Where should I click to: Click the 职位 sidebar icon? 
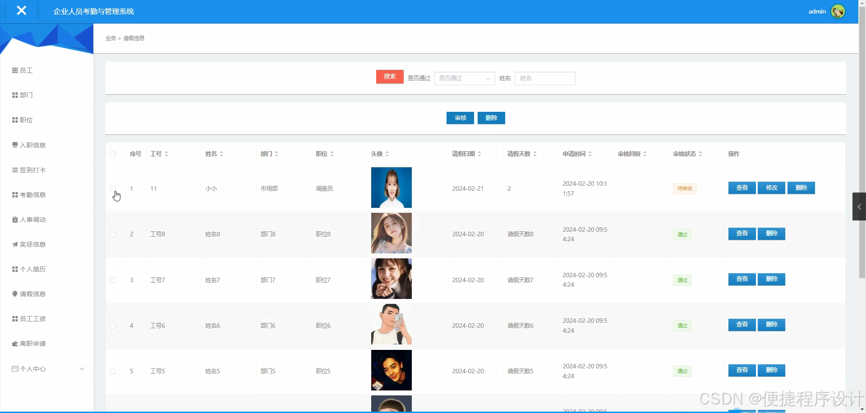pyautogui.click(x=15, y=120)
